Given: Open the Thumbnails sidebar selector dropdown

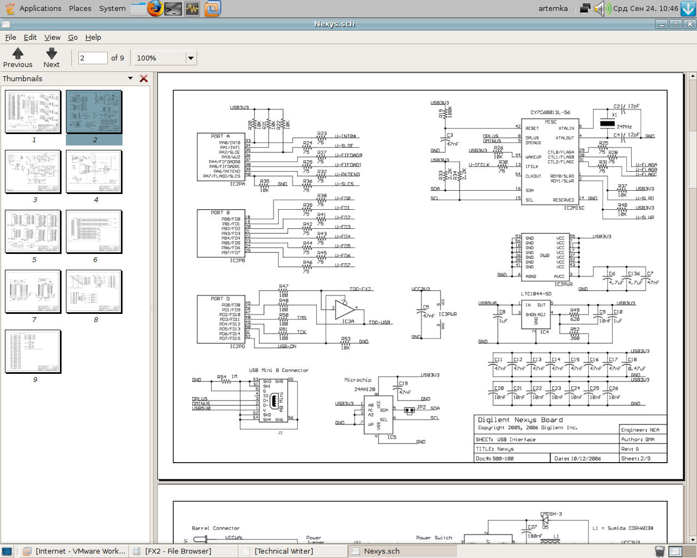Looking at the screenshot, I should (130, 78).
